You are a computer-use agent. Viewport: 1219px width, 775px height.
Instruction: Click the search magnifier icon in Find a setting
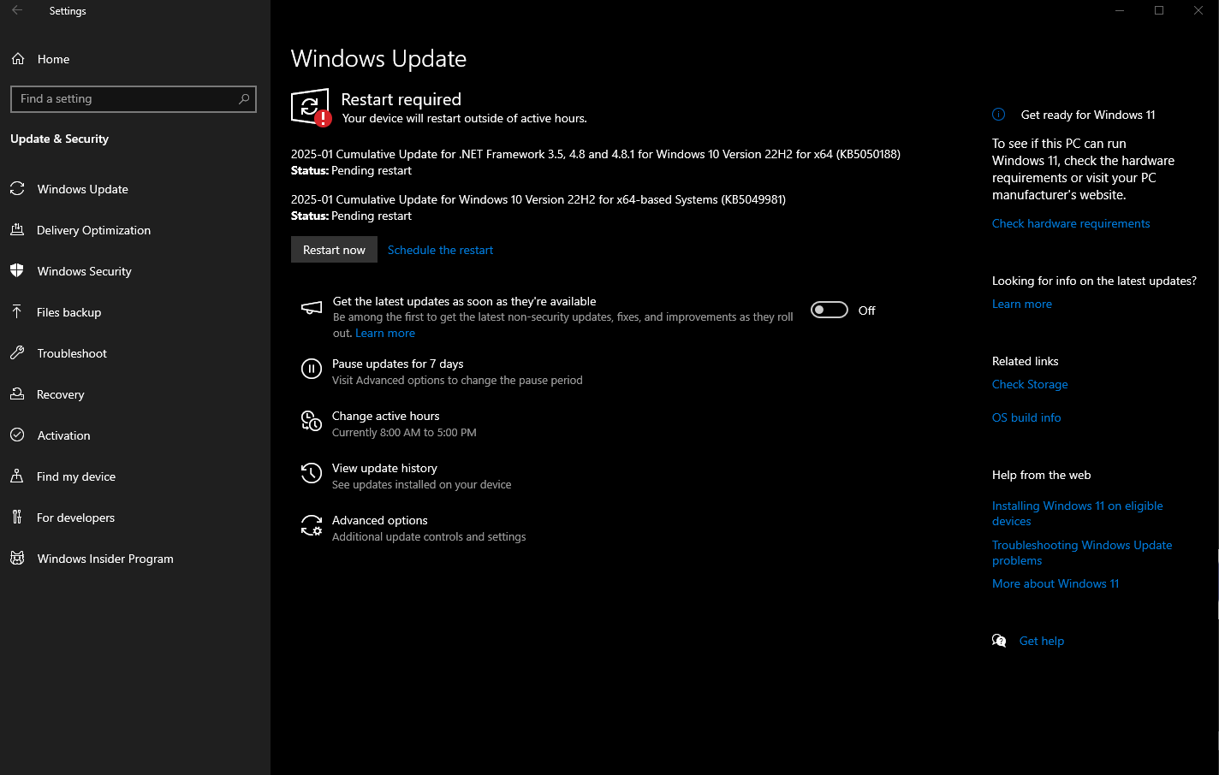[244, 99]
